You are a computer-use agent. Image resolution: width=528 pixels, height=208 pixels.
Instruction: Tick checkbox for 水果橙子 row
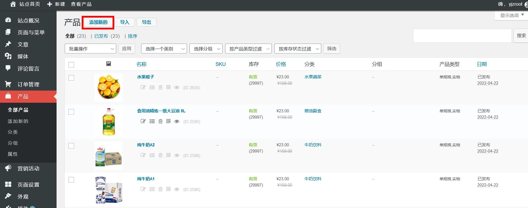[x=71, y=78]
